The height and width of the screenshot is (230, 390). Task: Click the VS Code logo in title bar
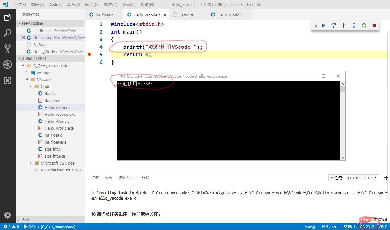coord(5,4)
